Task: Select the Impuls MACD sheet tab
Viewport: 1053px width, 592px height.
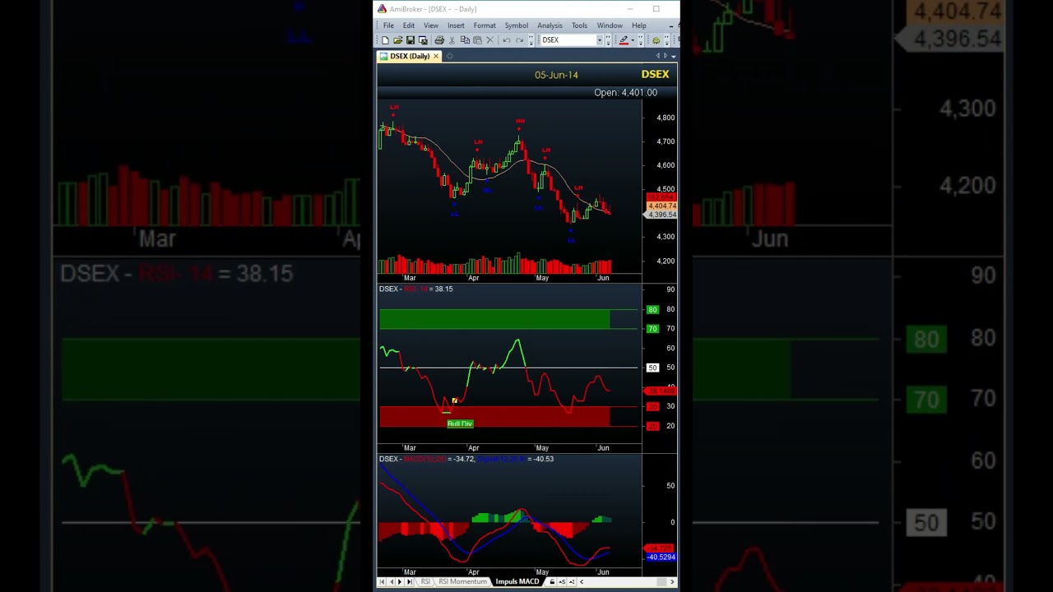Action: [x=517, y=581]
